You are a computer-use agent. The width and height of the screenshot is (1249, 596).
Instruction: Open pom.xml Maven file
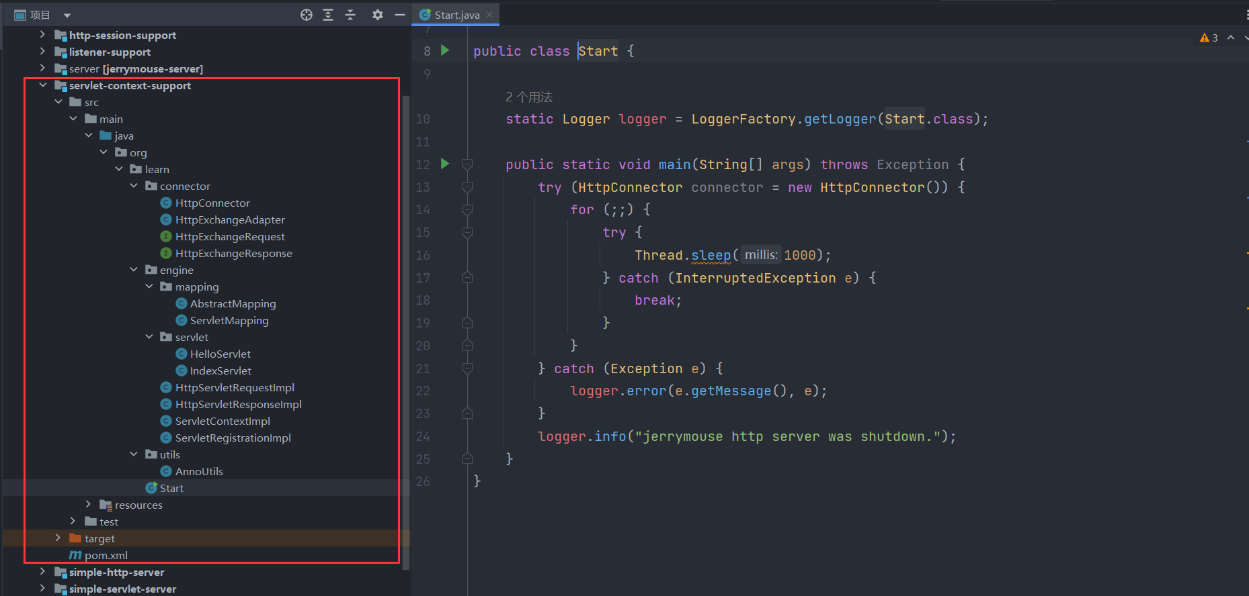click(106, 555)
